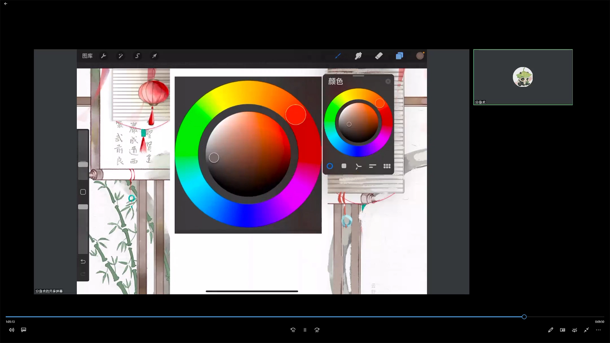Click the active color circle swatch
610x343 pixels.
[420, 56]
